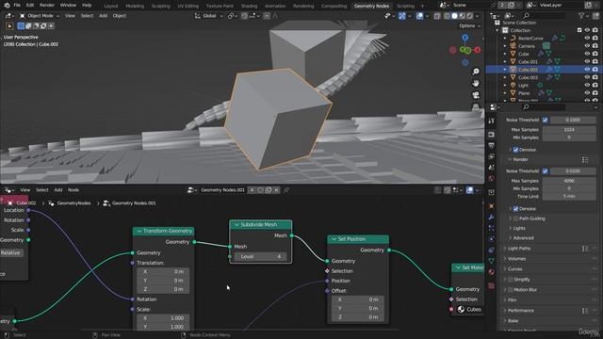Viewport: 603px width, 339px height.
Task: Hide Cube.002 in viewport via eye icon
Action: [587, 70]
